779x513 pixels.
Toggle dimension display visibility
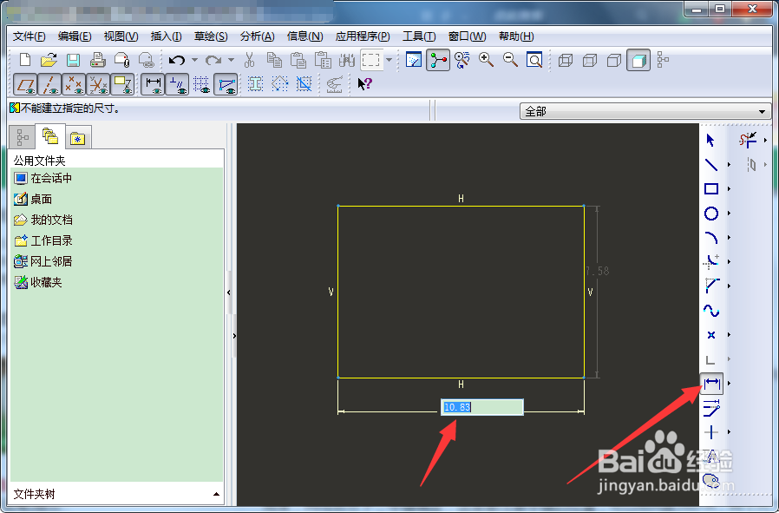point(154,83)
